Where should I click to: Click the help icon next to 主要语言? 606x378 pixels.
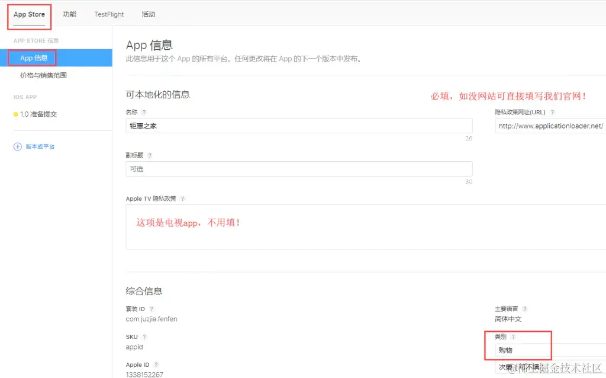(x=523, y=308)
